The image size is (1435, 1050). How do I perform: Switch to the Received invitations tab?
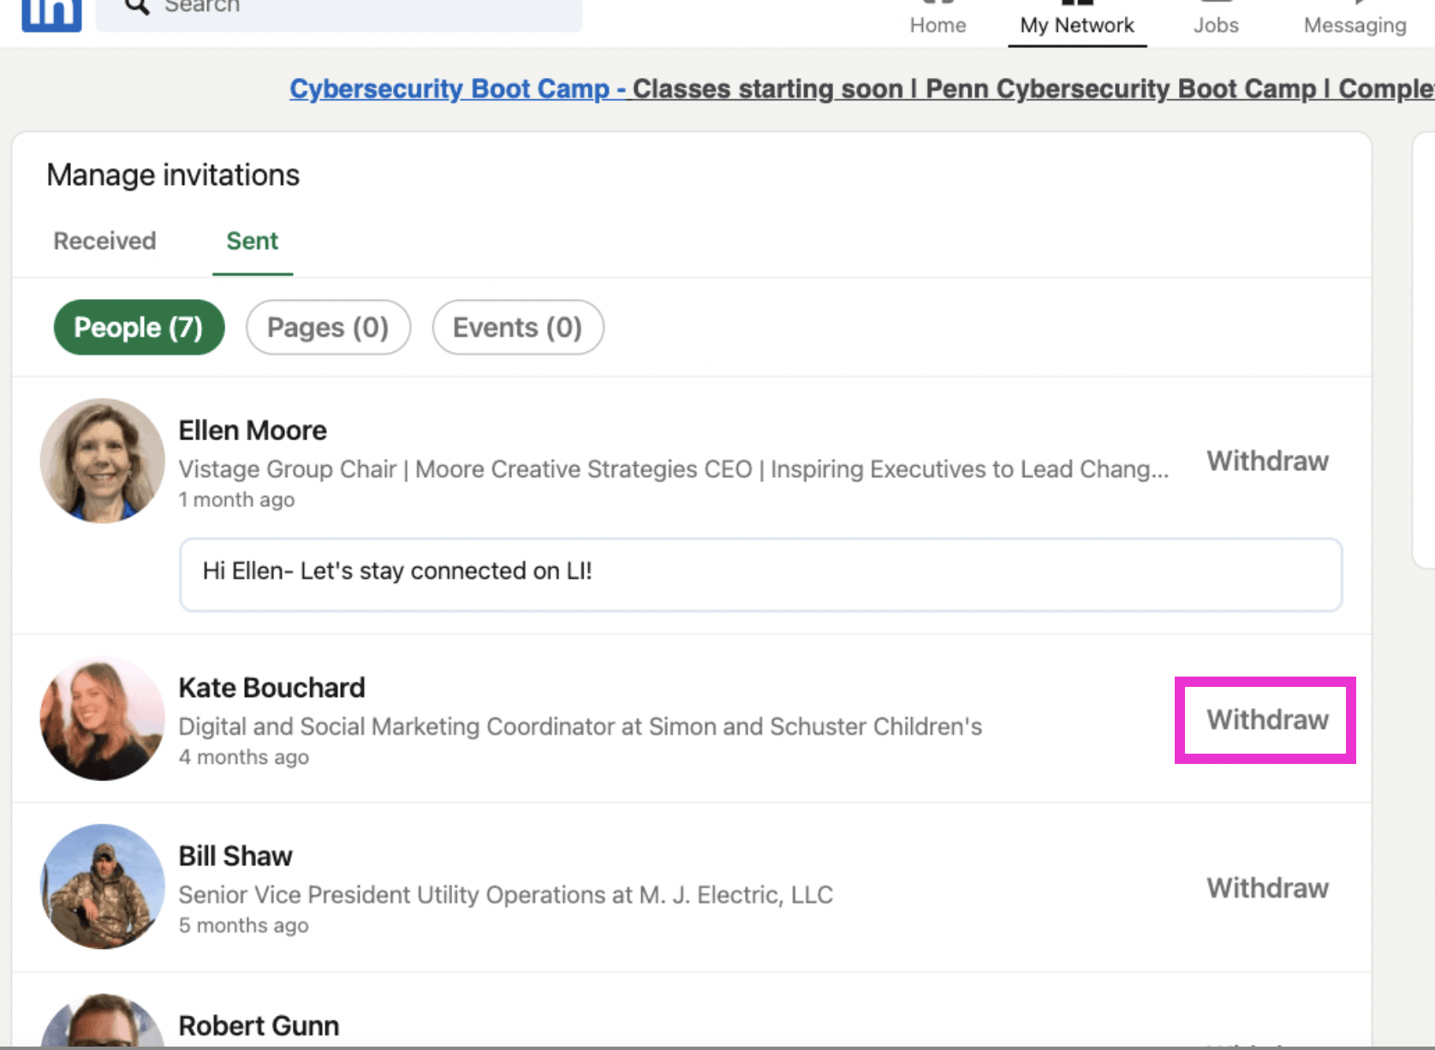click(104, 241)
